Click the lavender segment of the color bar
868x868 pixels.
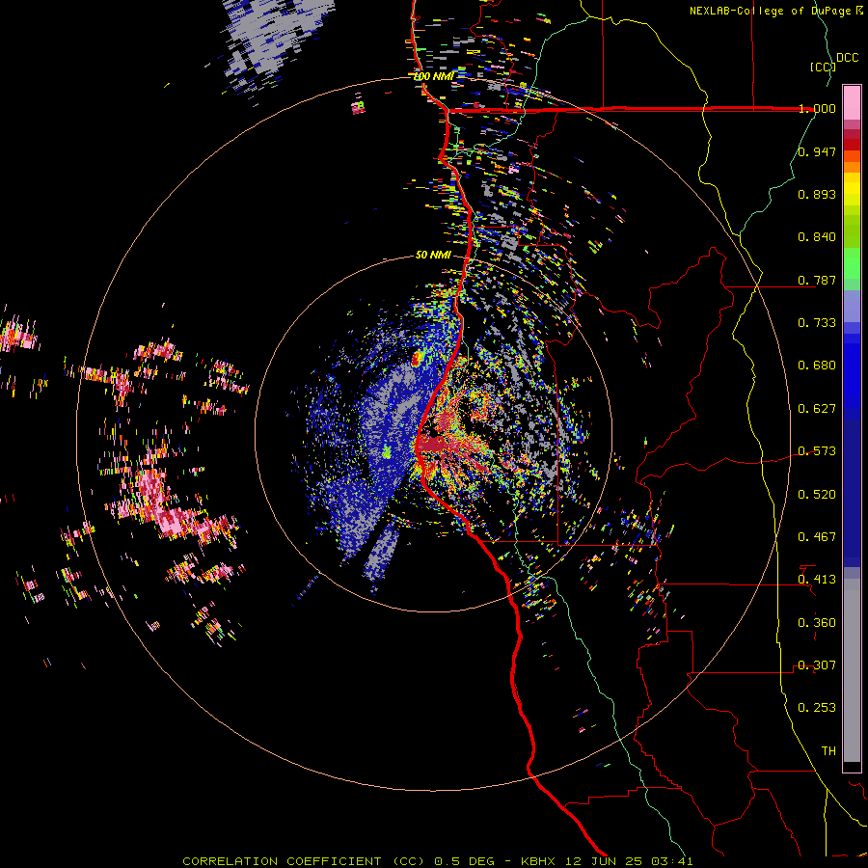(x=852, y=306)
